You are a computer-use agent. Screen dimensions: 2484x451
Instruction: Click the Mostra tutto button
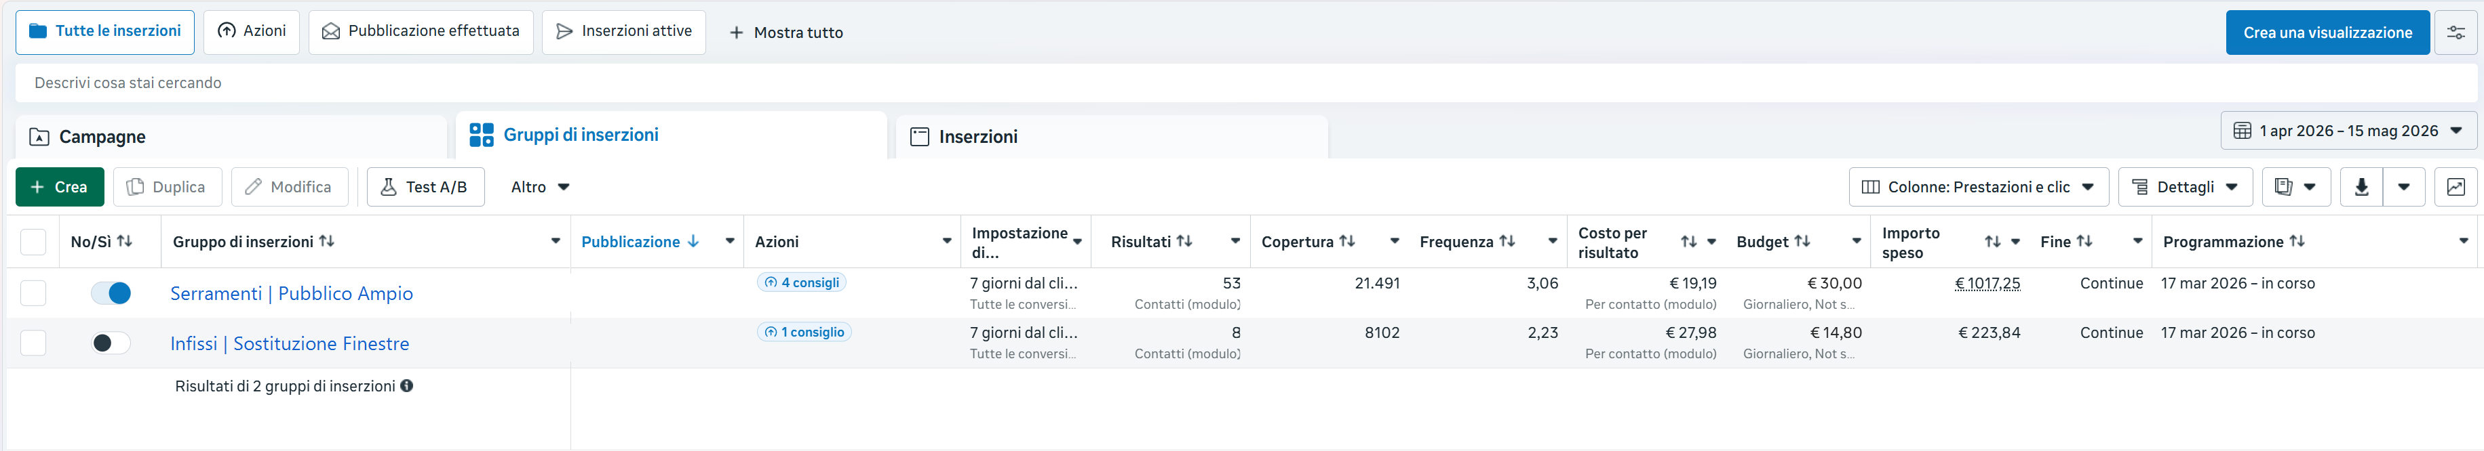pyautogui.click(x=786, y=33)
